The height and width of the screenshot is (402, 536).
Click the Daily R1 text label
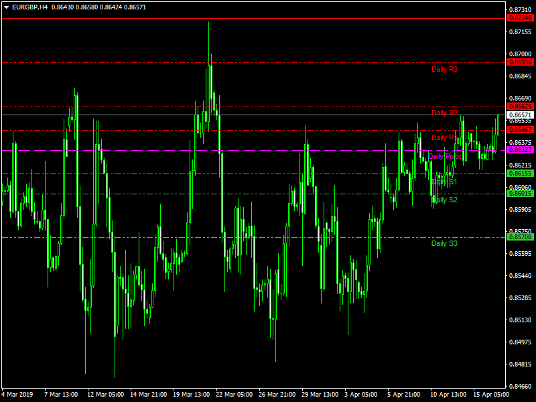click(x=444, y=137)
